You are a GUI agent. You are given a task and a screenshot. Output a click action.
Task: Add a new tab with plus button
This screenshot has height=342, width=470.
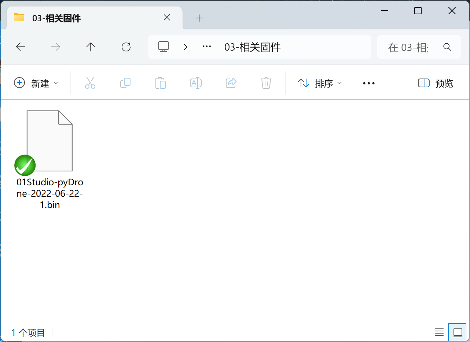pyautogui.click(x=199, y=18)
